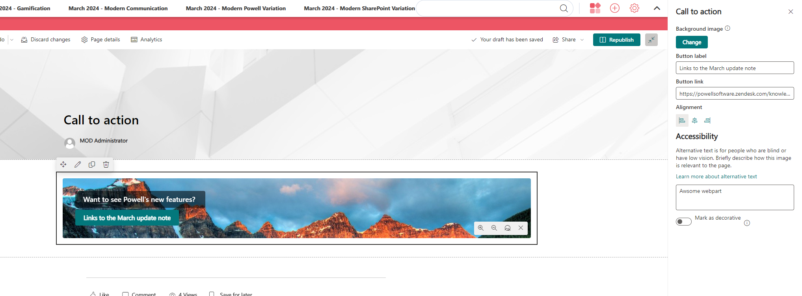Open Page details
The image size is (802, 296).
tap(100, 40)
